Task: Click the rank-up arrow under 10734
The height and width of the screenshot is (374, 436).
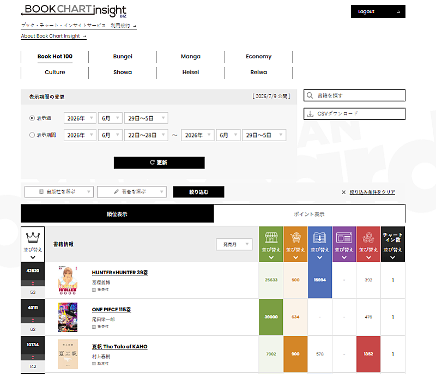Action: [33, 357]
